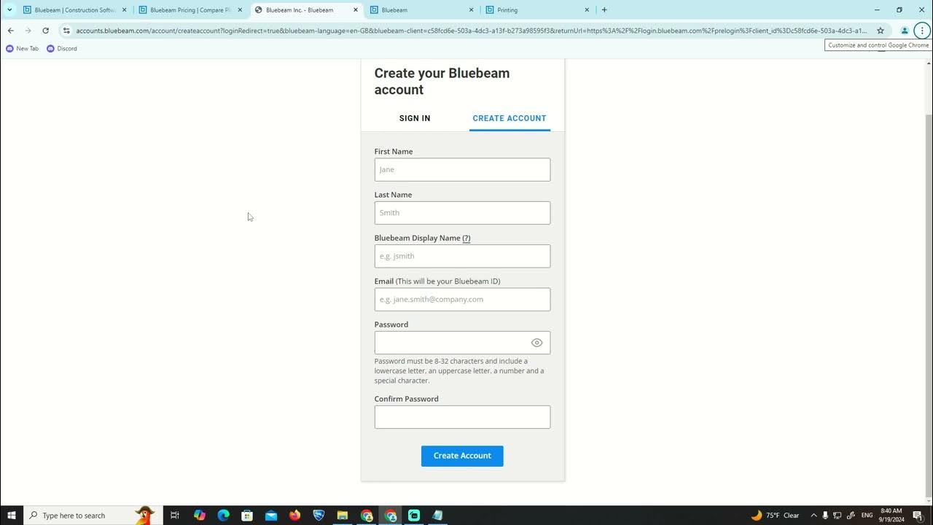Close the Printing browser tab
This screenshot has height=525, width=933.
(x=587, y=10)
